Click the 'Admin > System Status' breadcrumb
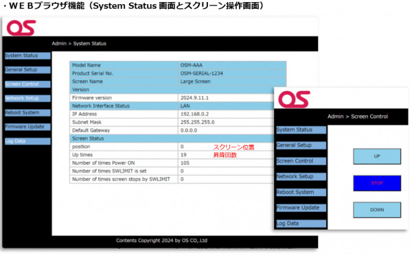412x255 pixels. (79, 44)
